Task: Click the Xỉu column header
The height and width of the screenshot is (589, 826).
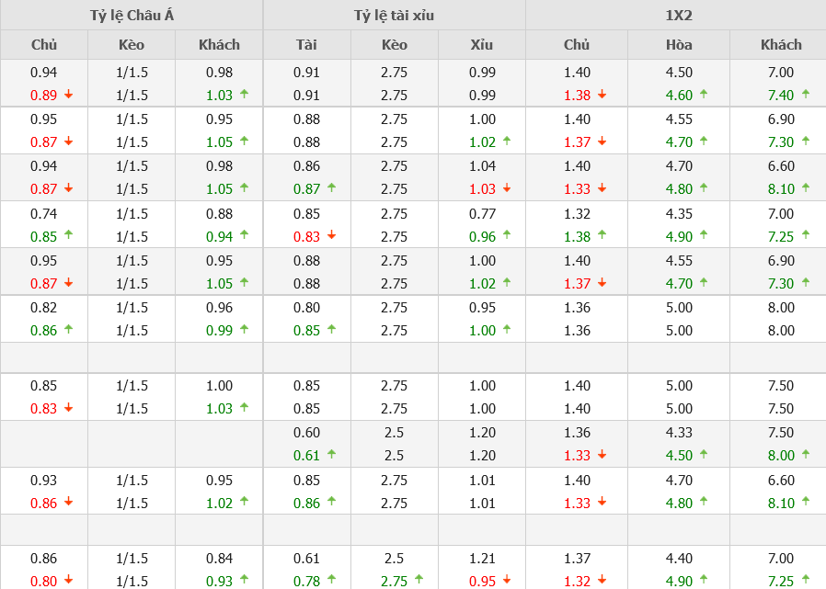Action: [x=481, y=44]
